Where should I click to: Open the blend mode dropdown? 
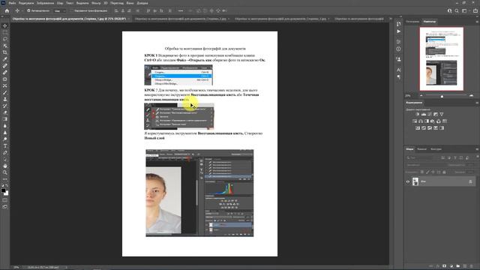coord(425,165)
